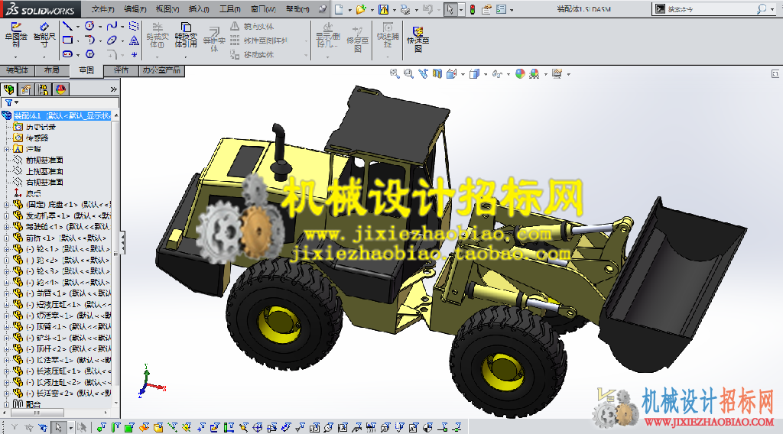Switch to the 布局 tab
783x434 pixels.
[51, 70]
